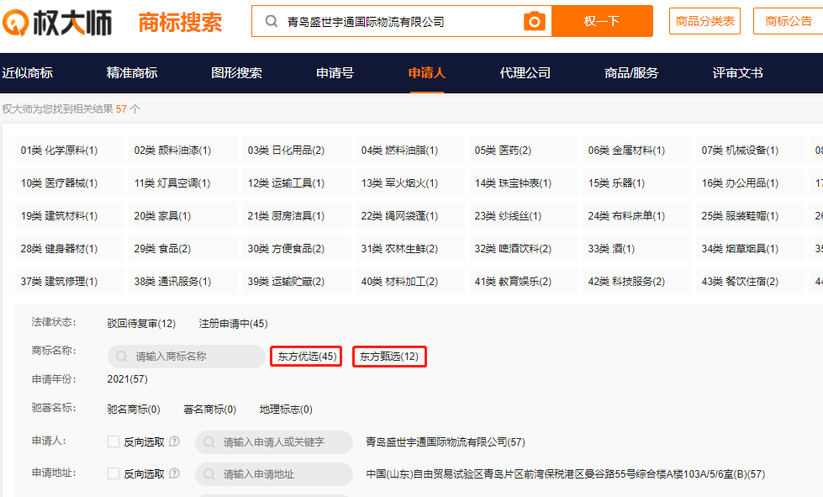Open camera image search icon

[535, 22]
